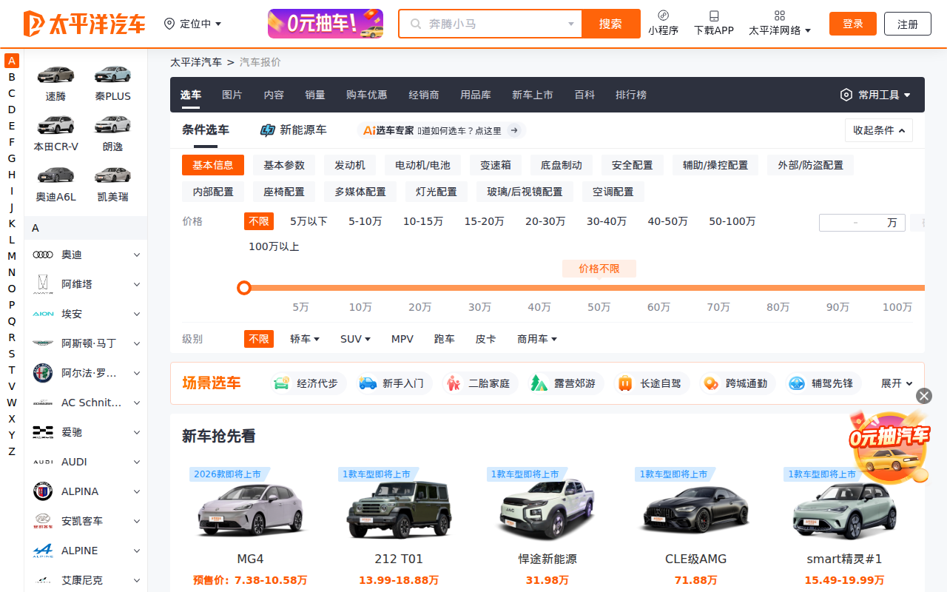947x592 pixels.
Task: Click the 太平洋汽车 logo
Action: point(84,24)
